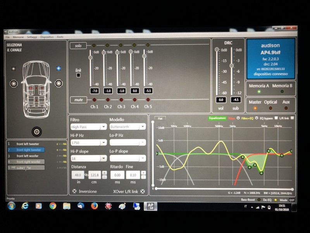Mute channel Ch 3 indicator
Screen dimensions: 310x233
point(121,100)
